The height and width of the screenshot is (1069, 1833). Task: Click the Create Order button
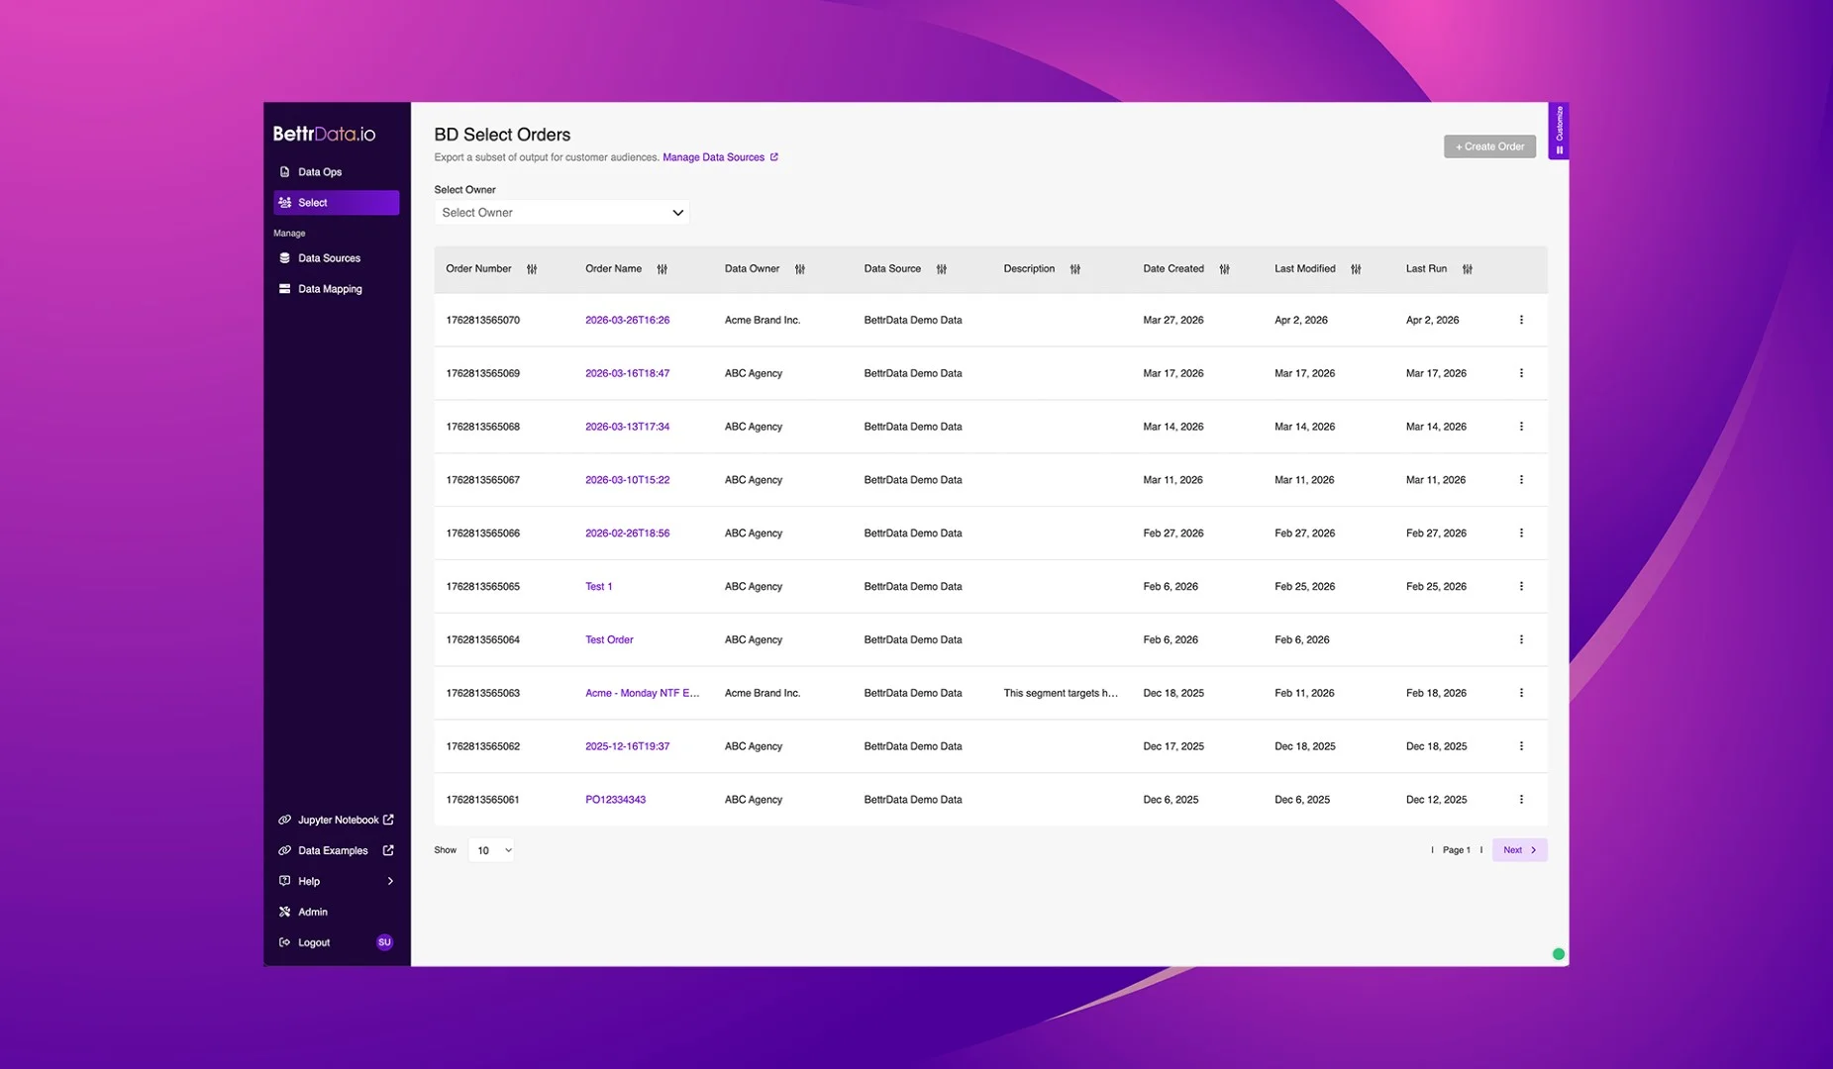tap(1489, 146)
